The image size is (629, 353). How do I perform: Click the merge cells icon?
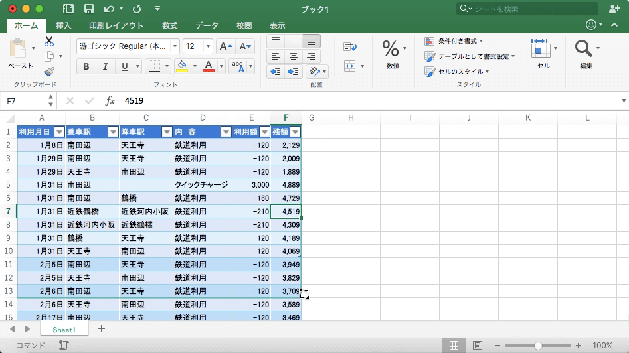350,66
